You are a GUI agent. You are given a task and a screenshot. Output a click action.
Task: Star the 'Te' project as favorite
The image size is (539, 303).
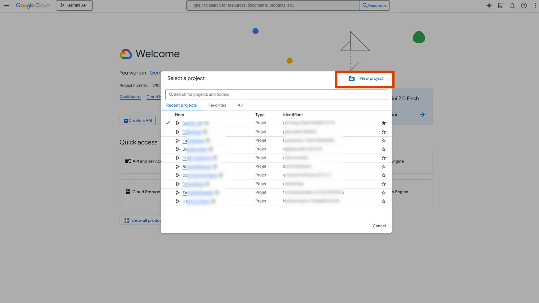pos(383,193)
